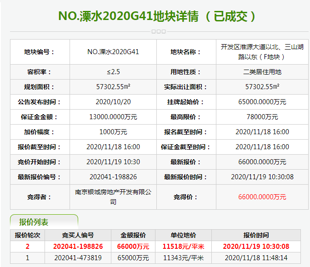
Task: Click the 加价幅度 value 1000万元
Action: 113,132
